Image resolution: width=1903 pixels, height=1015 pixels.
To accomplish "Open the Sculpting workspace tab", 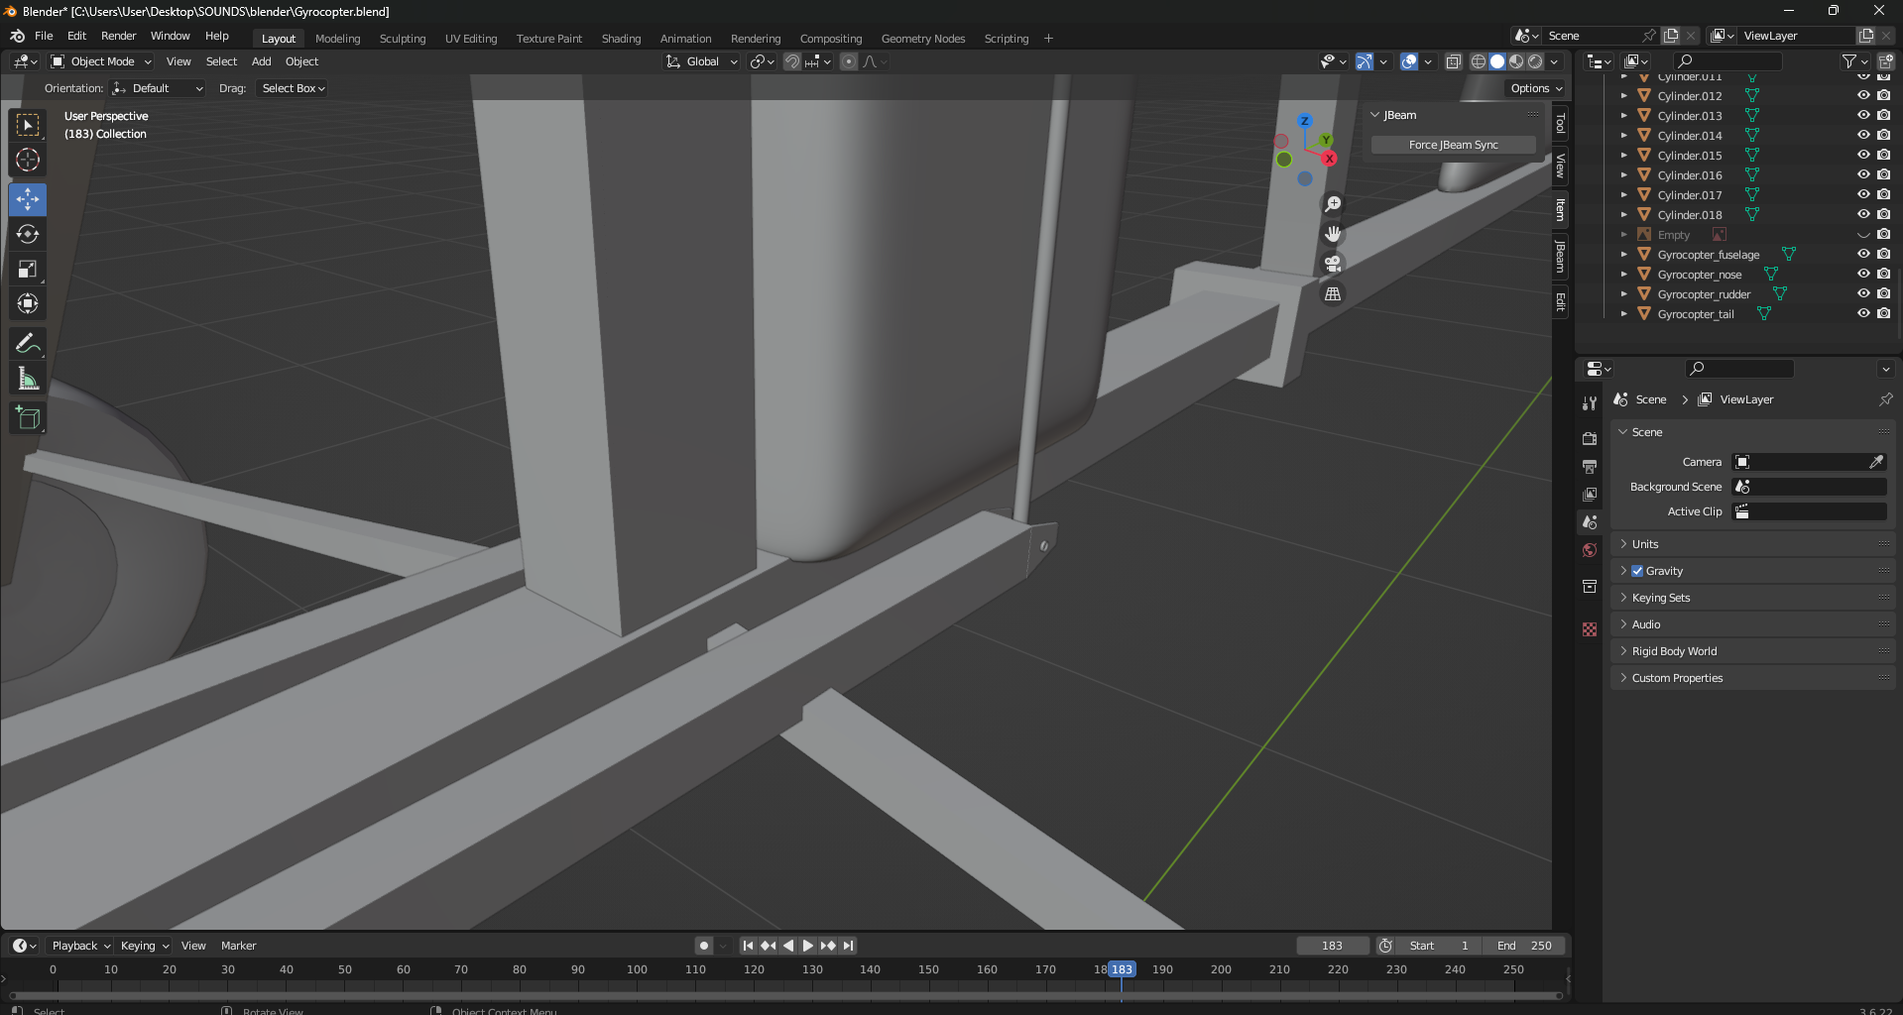I will tap(402, 39).
